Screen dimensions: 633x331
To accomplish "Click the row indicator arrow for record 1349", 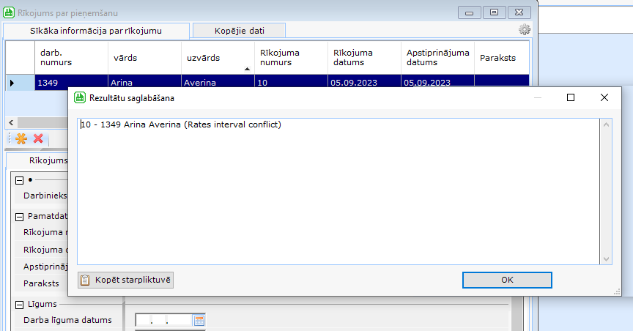I will pyautogui.click(x=12, y=83).
